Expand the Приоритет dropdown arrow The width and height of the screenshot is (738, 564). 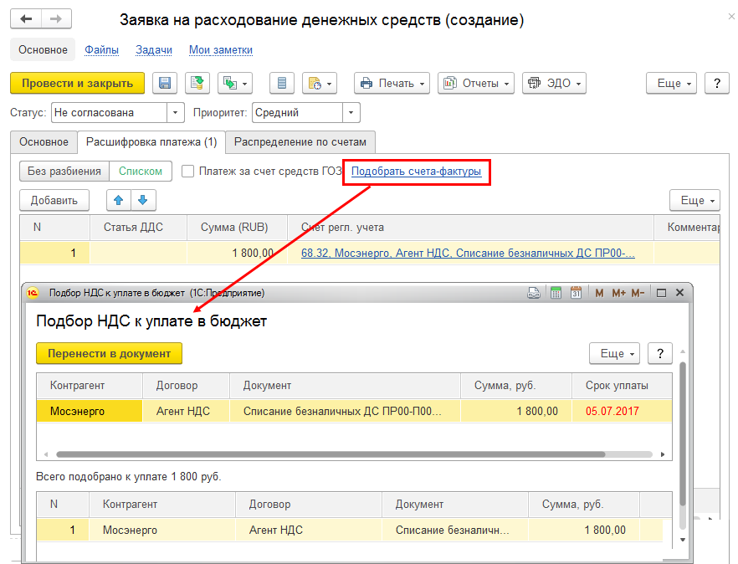[x=351, y=113]
